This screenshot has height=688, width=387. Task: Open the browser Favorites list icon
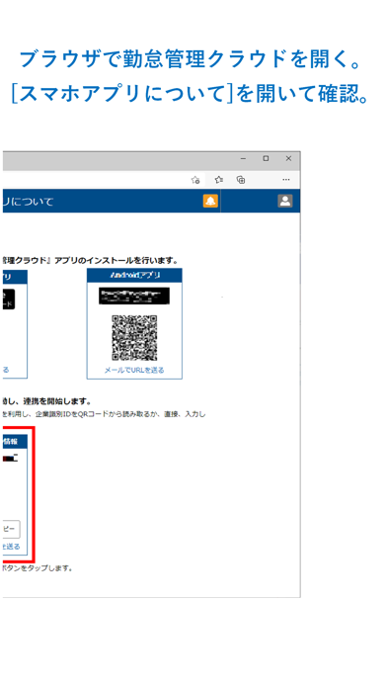[218, 180]
